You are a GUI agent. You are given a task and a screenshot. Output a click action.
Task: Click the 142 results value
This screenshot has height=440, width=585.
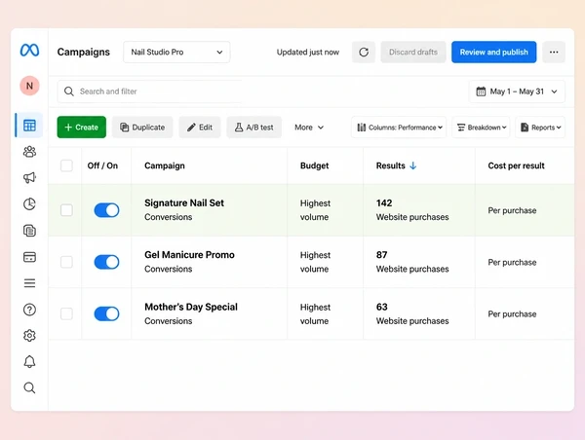[x=384, y=203]
